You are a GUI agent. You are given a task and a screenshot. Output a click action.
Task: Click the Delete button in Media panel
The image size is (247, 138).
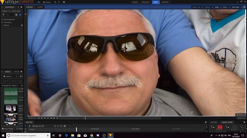point(20,129)
